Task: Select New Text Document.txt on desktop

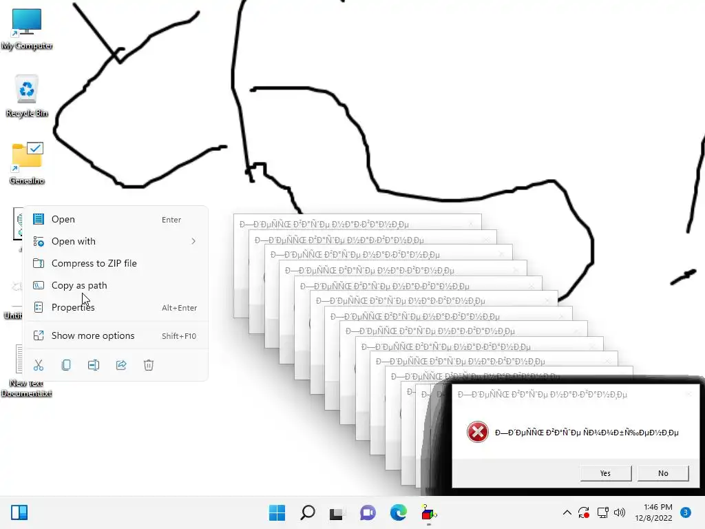Action: point(26,371)
